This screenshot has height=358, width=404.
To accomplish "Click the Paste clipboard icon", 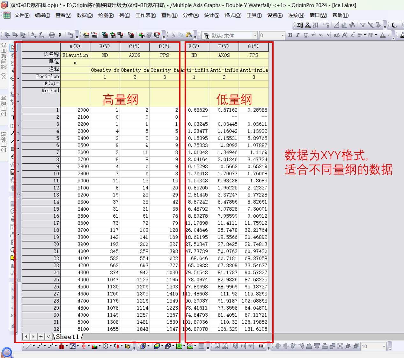I will pos(188,35).
